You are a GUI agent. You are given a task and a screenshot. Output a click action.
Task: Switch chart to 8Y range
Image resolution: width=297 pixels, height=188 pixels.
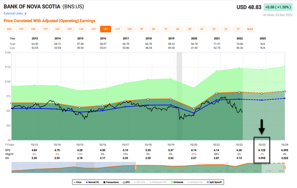point(154,29)
